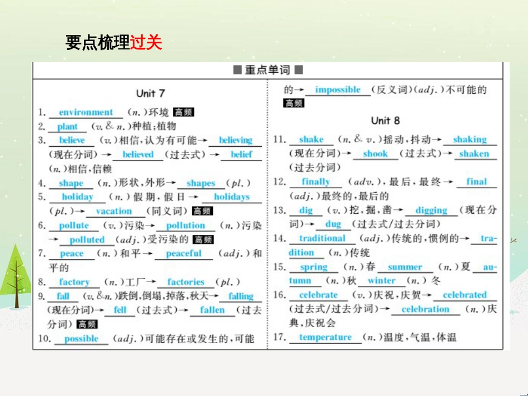Click the noun pollution

pos(186,225)
